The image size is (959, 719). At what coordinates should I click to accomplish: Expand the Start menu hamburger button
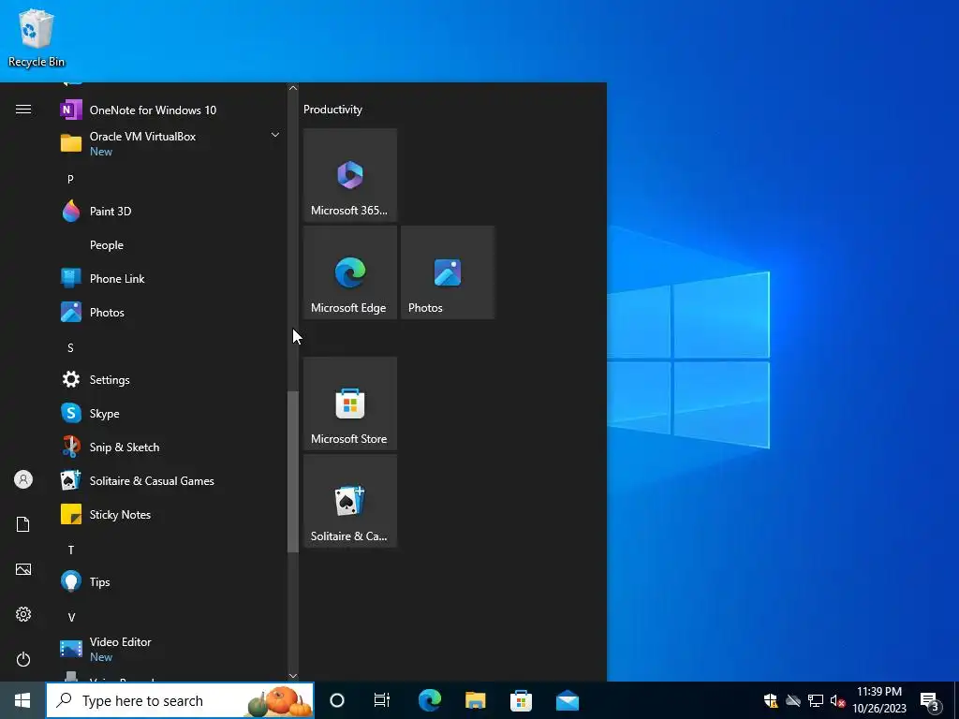click(23, 110)
